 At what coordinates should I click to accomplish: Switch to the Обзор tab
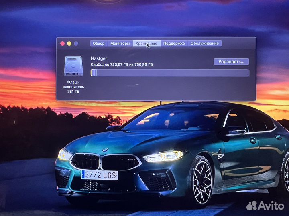coord(98,44)
